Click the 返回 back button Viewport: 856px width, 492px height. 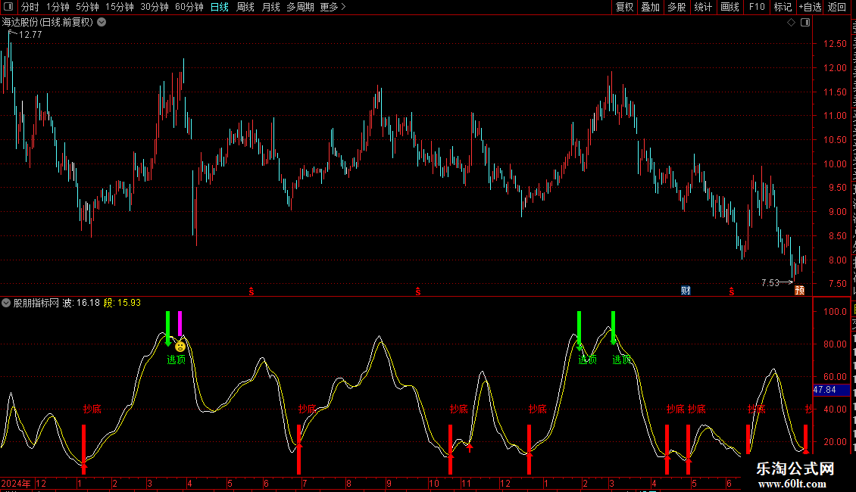coord(837,7)
